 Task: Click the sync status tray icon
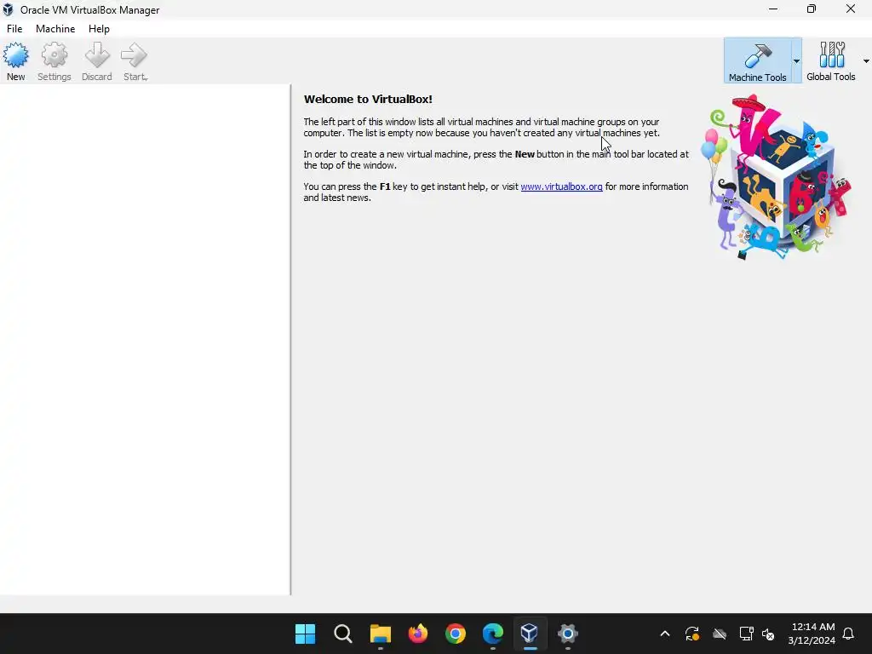(x=691, y=634)
